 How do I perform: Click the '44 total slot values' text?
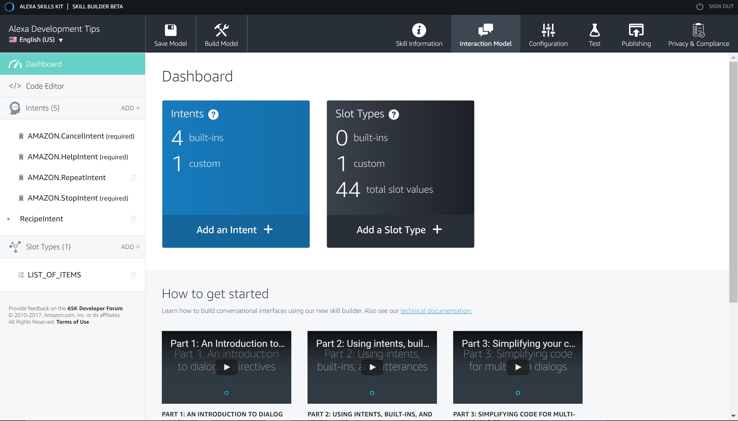(384, 190)
